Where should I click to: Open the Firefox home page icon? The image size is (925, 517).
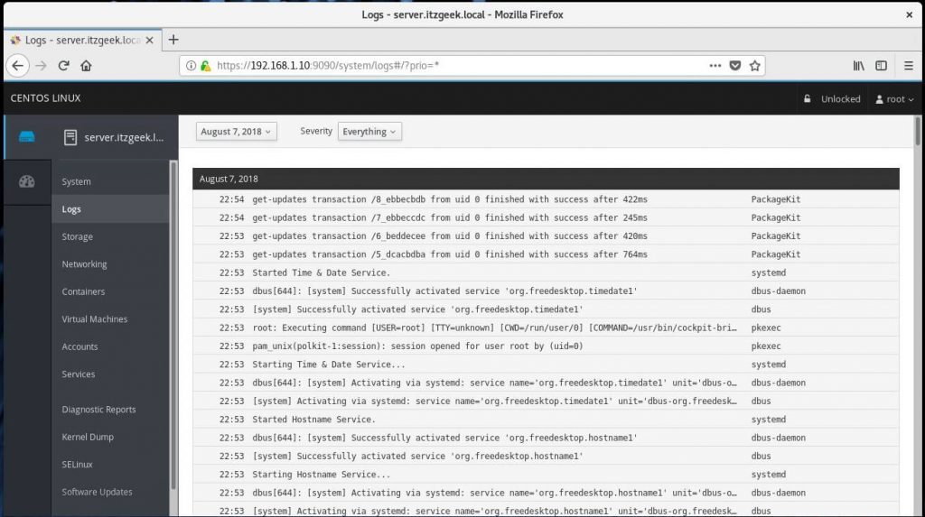pos(86,66)
